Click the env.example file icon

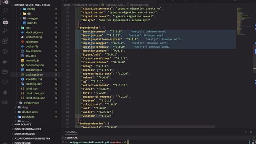[22, 51]
